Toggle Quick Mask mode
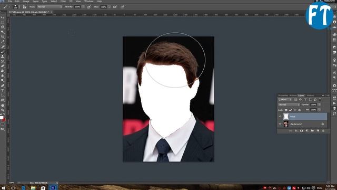 tap(3, 124)
